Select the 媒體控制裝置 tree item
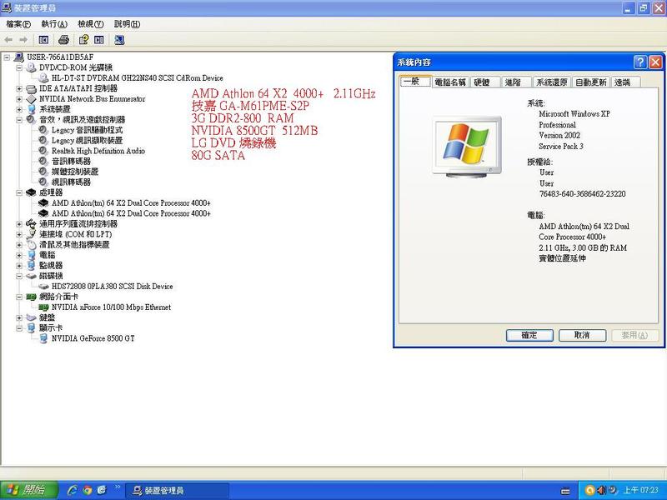Screen dimensions: 667x500 point(75,172)
